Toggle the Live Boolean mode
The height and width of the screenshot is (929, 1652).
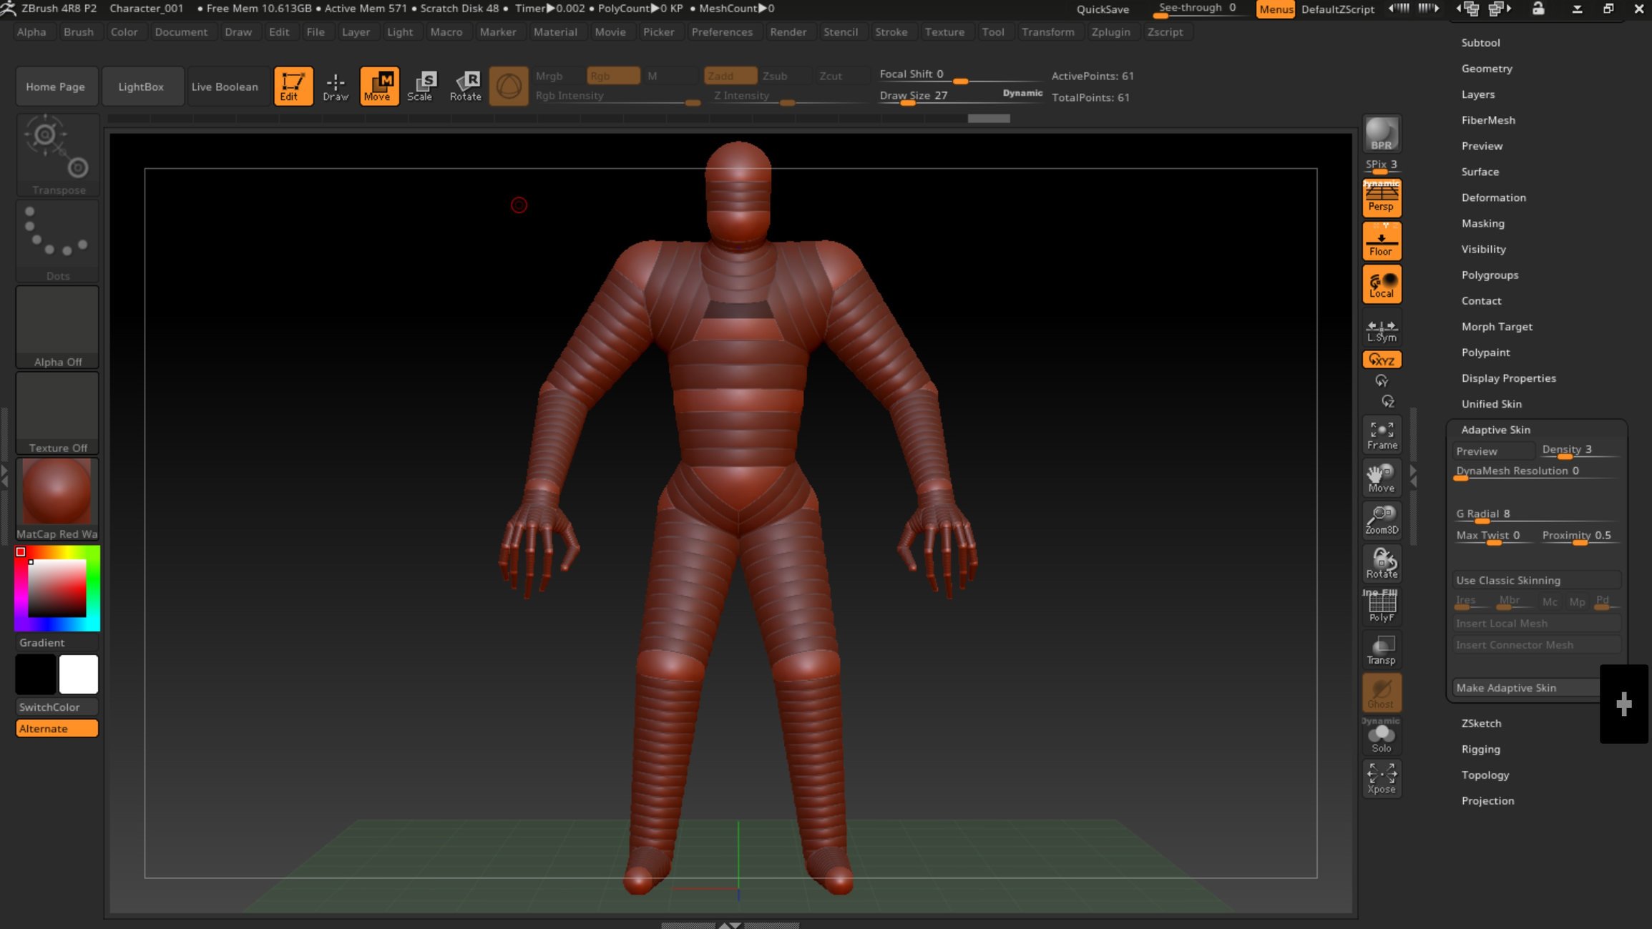[225, 87]
